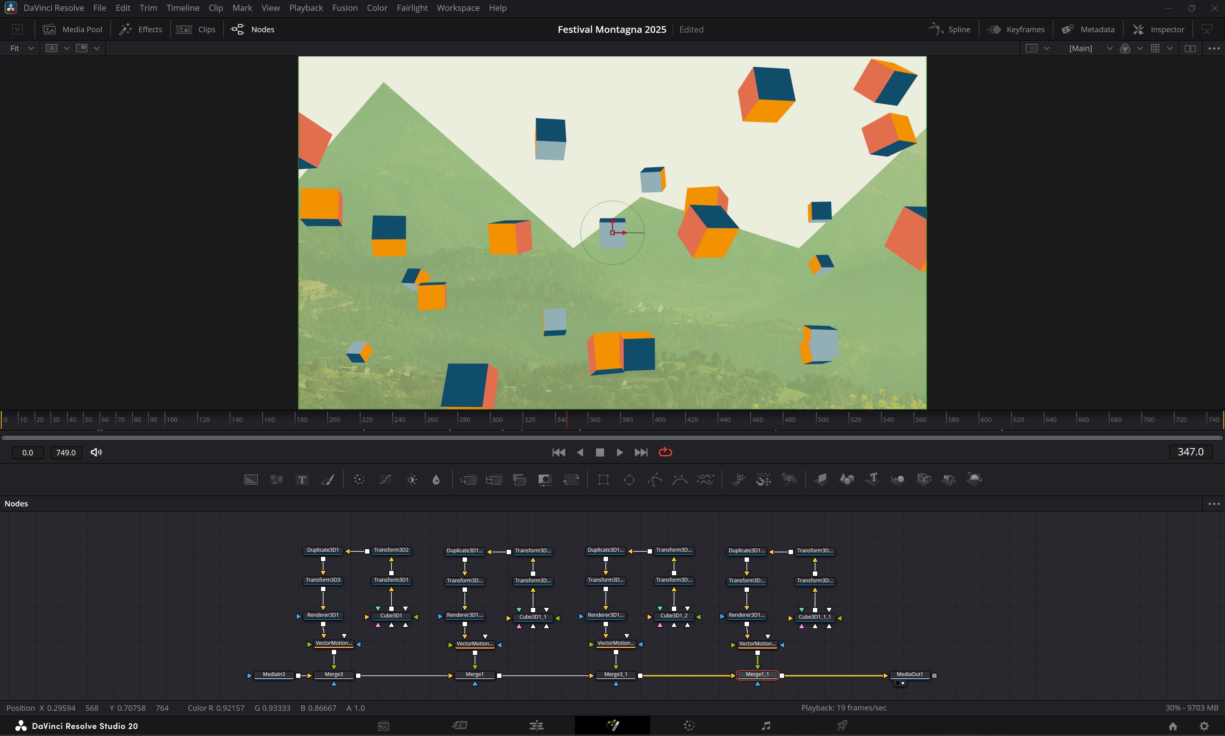Screen dimensions: 1225x736
Task: Open the Fusion menu
Action: [x=345, y=8]
